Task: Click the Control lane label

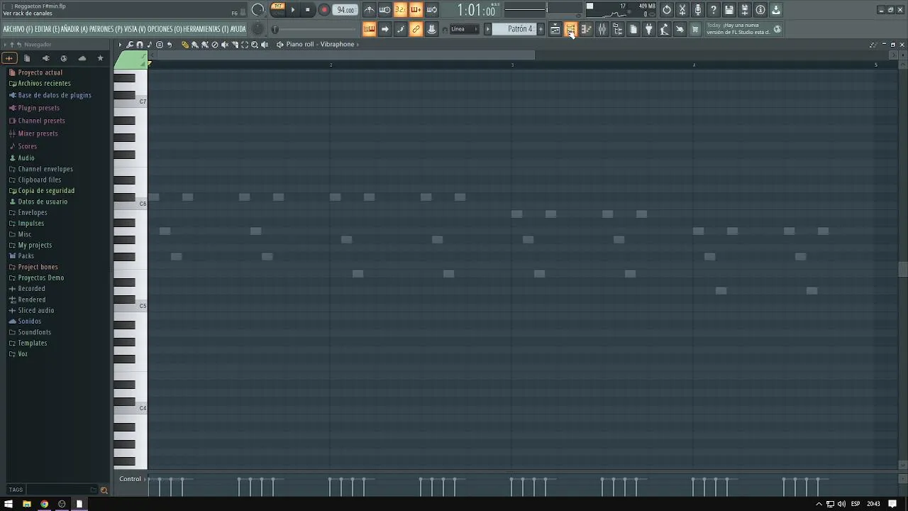Action: tap(130, 479)
